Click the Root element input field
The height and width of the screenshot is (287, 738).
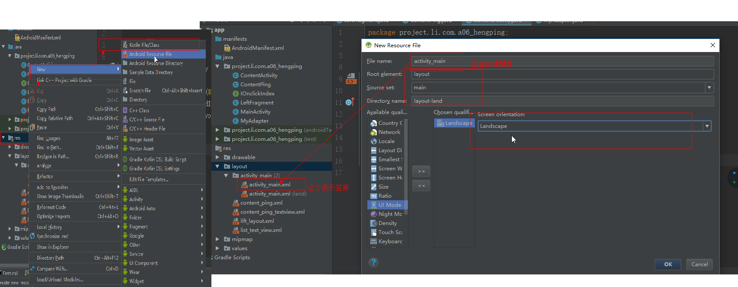click(x=562, y=74)
